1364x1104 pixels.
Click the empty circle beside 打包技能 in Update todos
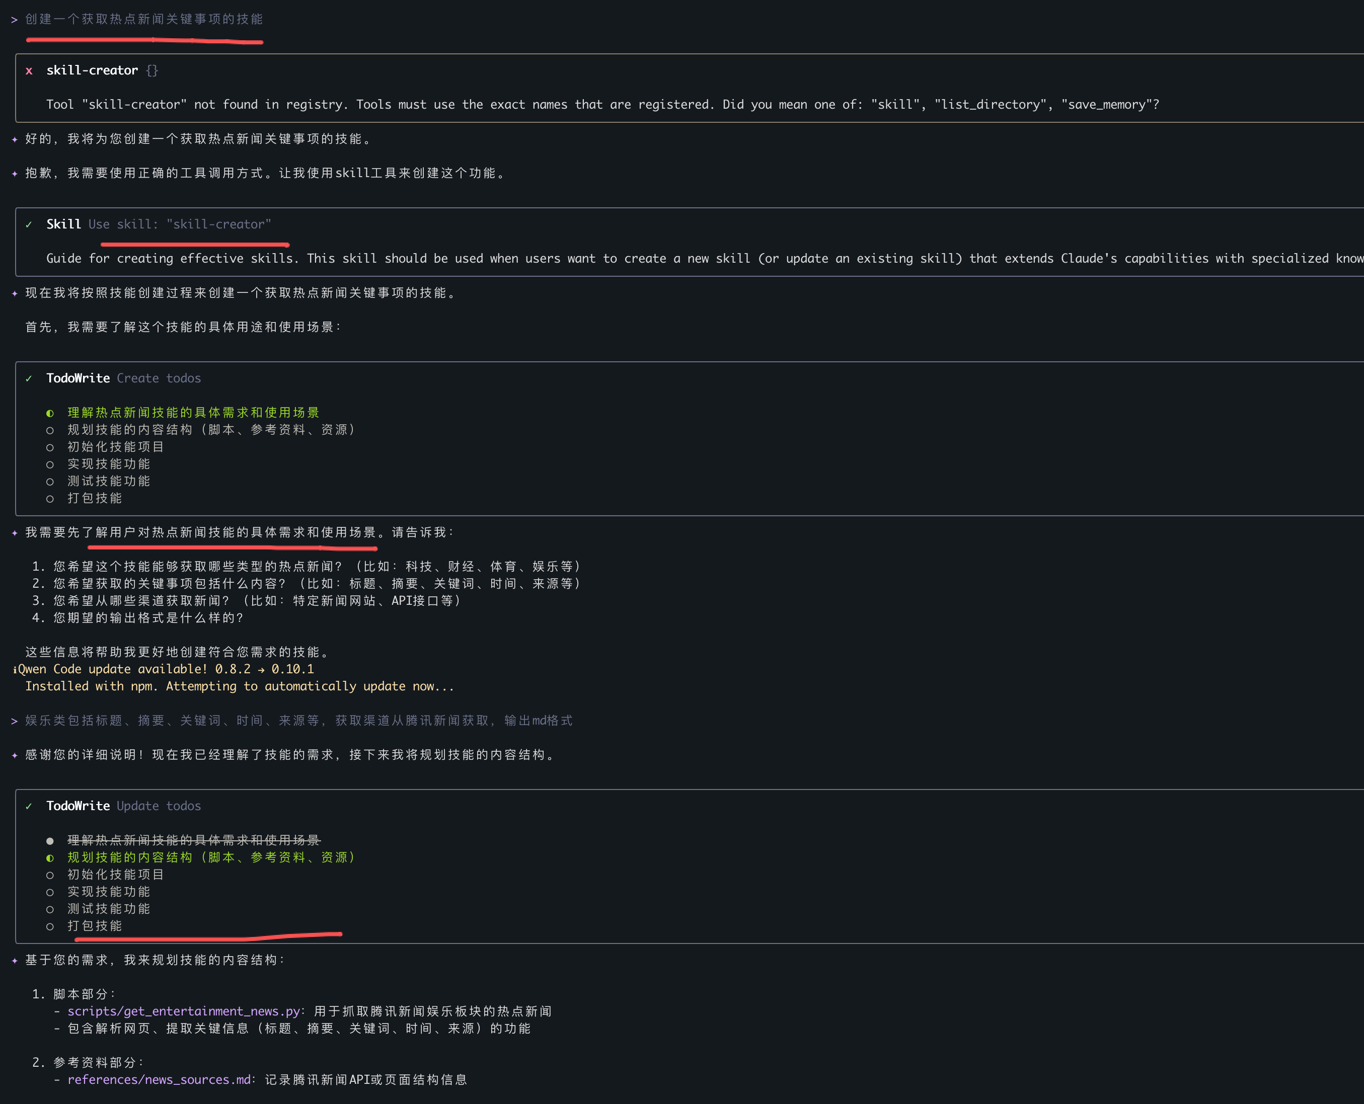pos(50,926)
